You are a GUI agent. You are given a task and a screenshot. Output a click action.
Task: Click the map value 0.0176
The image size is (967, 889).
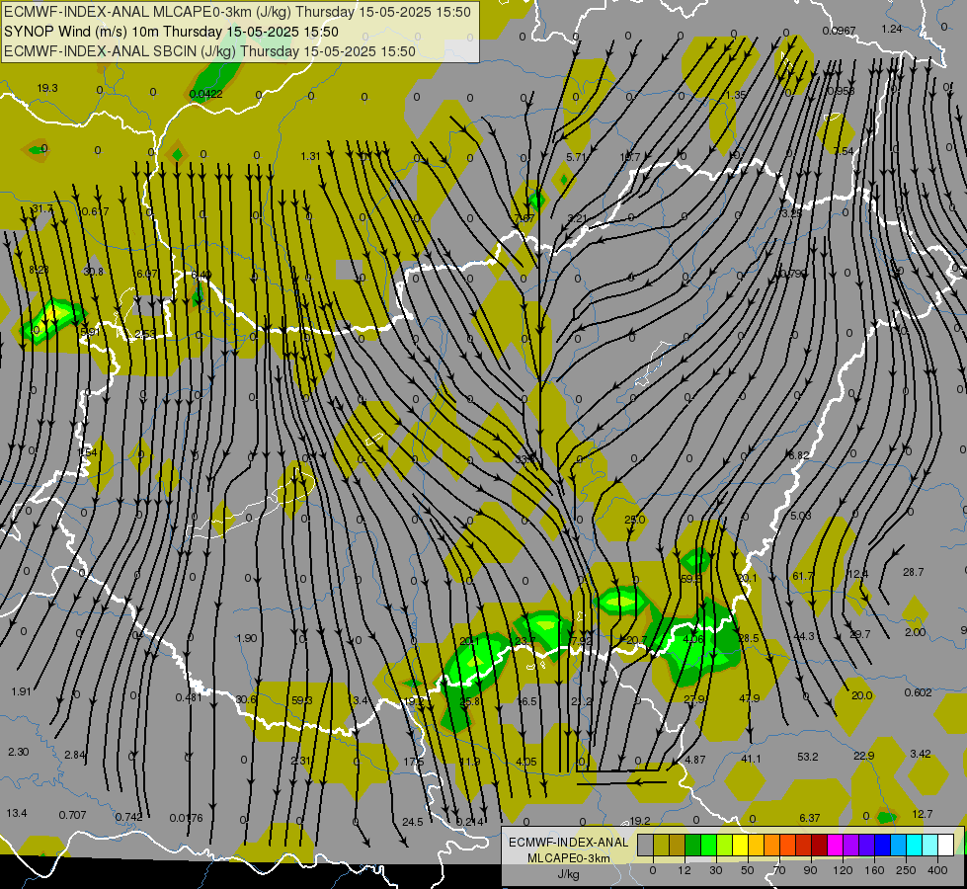pos(187,818)
